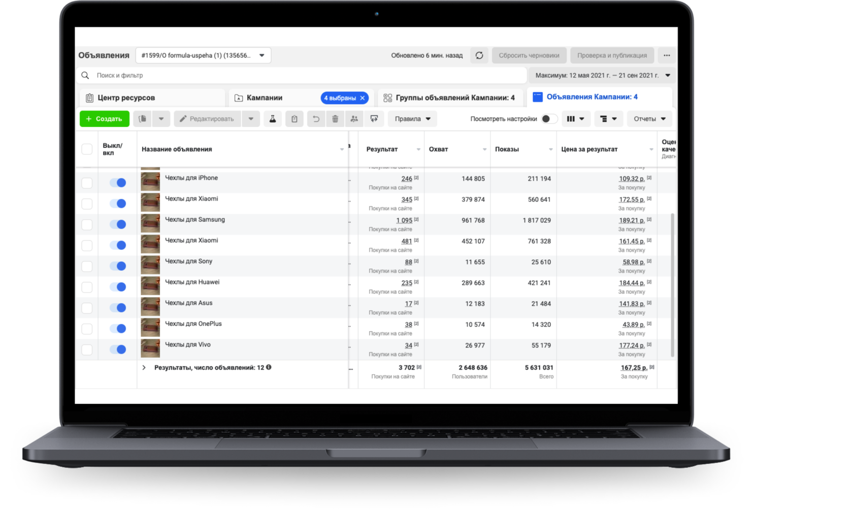Click the green Создать button
Image resolution: width=853 pixels, height=511 pixels.
[105, 119]
